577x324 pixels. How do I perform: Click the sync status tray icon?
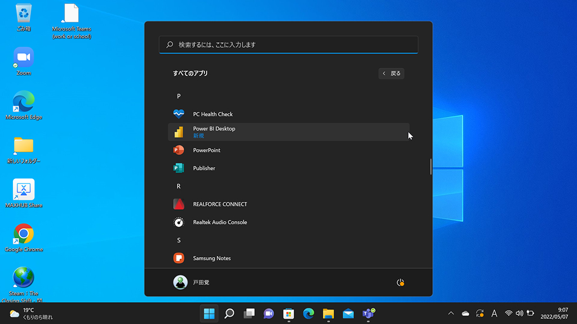click(x=480, y=313)
